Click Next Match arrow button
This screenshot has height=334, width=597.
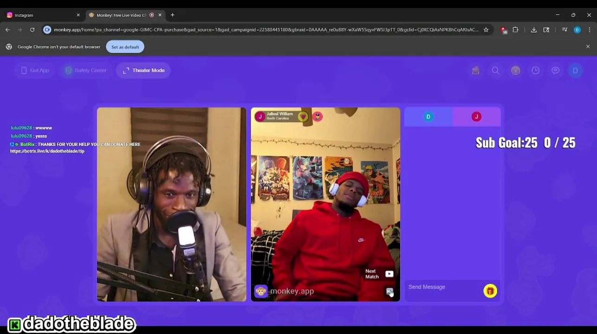click(389, 274)
